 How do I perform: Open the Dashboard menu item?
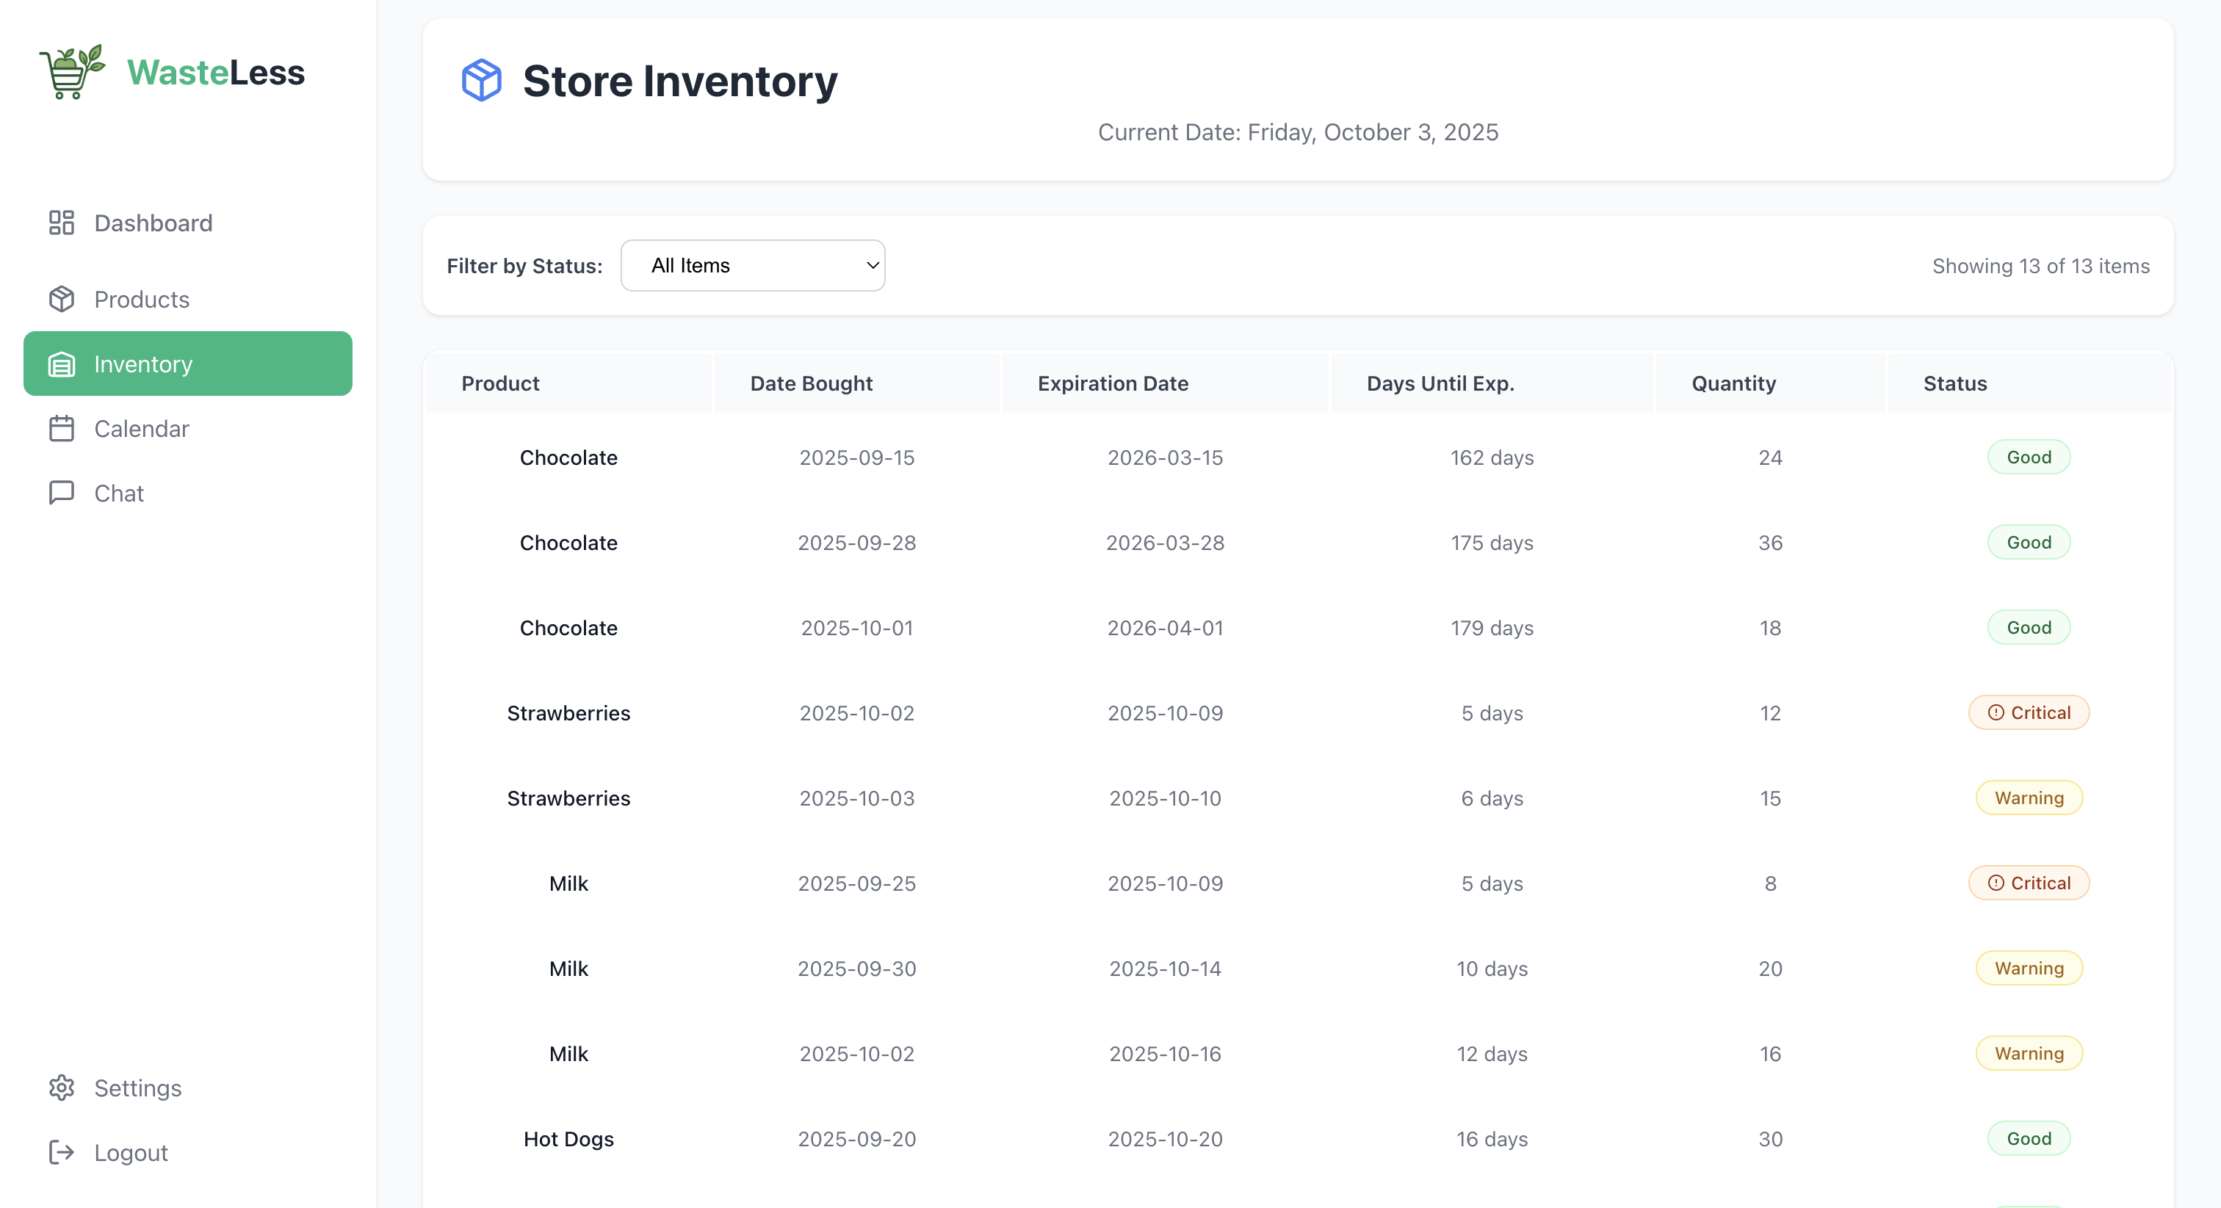coord(154,223)
